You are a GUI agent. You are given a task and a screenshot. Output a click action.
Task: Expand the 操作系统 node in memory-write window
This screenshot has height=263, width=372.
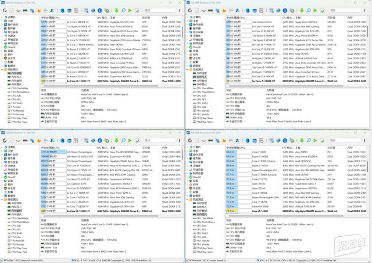tap(187, 24)
